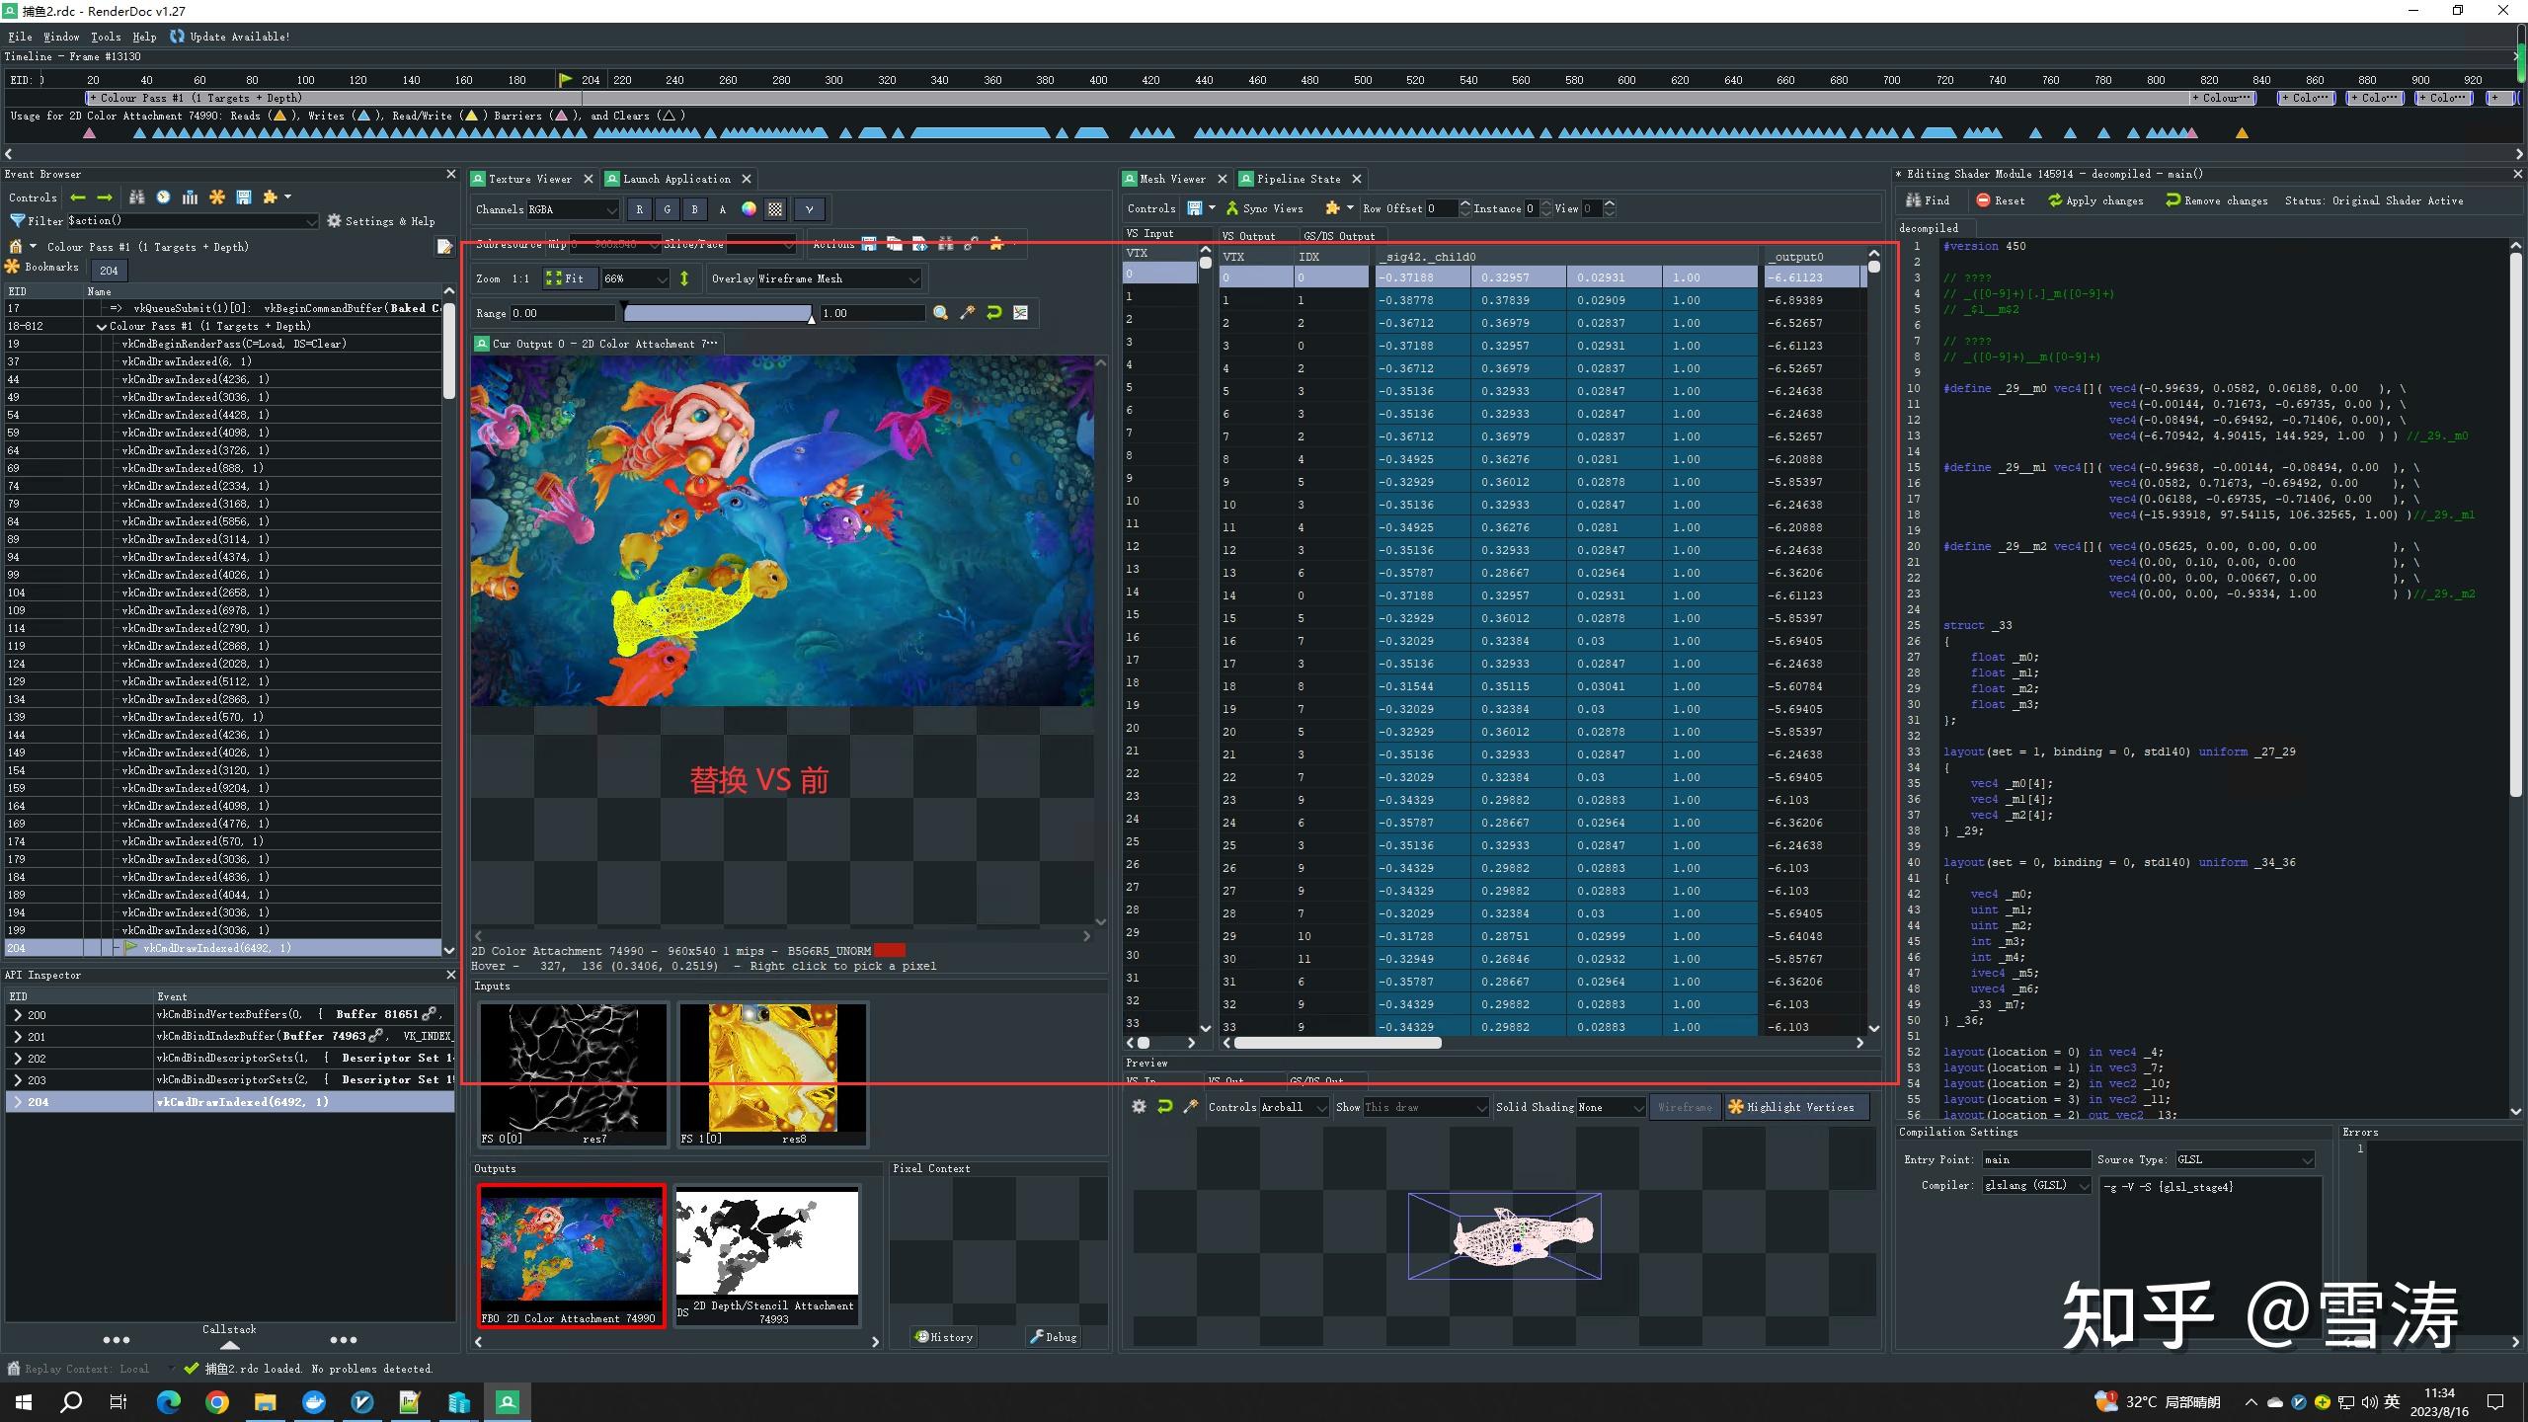Open Windows search magnifier on taskbar
This screenshot has width=2528, height=1422.
[x=71, y=1402]
